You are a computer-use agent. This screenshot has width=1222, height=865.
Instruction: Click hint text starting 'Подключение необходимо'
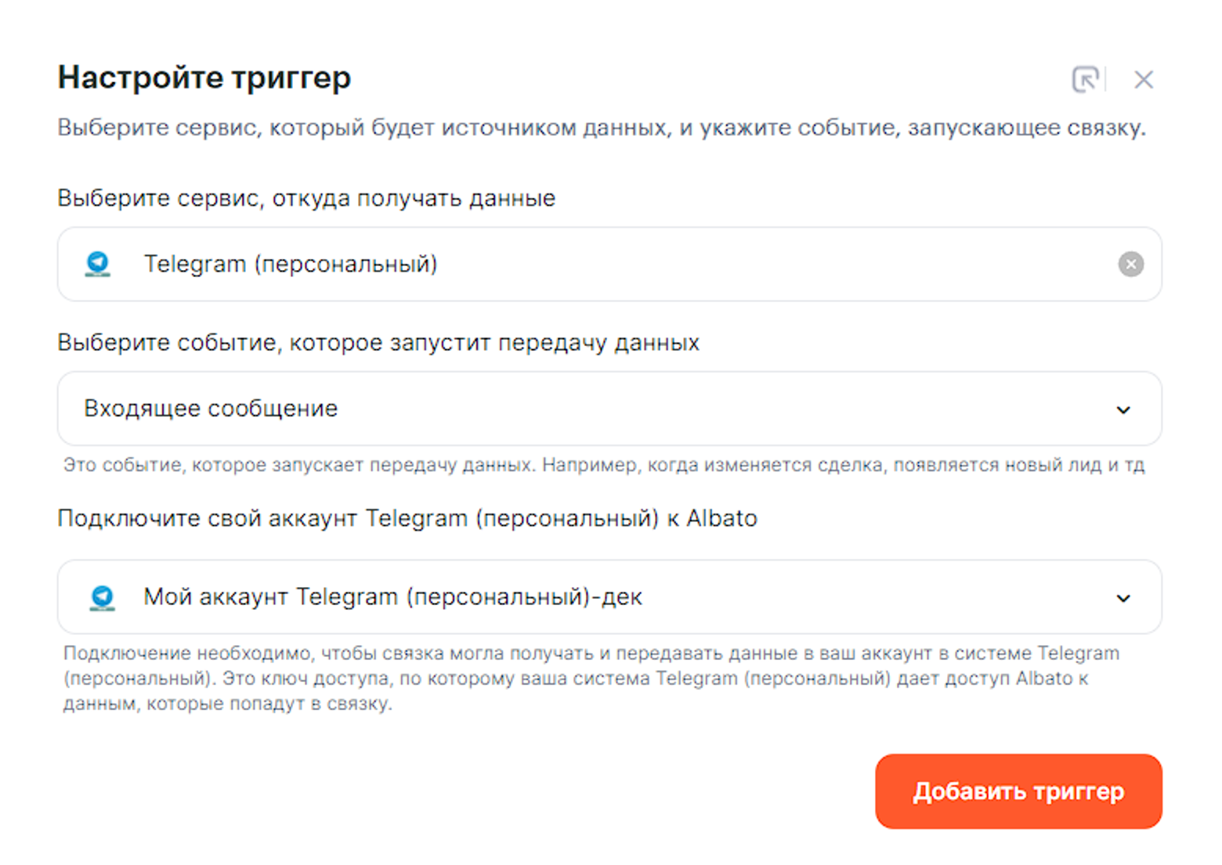(591, 678)
